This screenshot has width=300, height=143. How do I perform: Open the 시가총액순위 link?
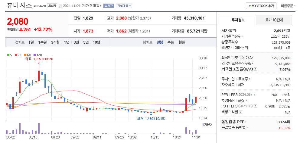[x=232, y=36]
